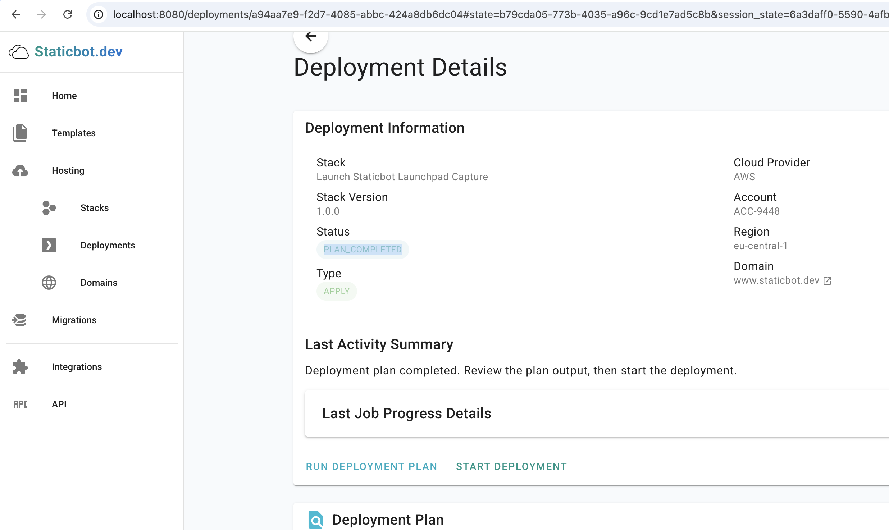The image size is (889, 530).
Task: Click the Deployment Details page title
Action: pos(400,68)
